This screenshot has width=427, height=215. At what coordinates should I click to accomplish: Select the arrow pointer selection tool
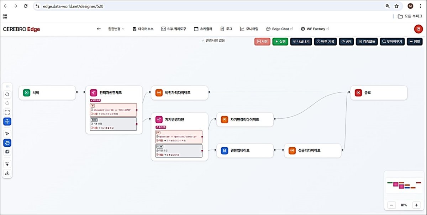pos(7,133)
